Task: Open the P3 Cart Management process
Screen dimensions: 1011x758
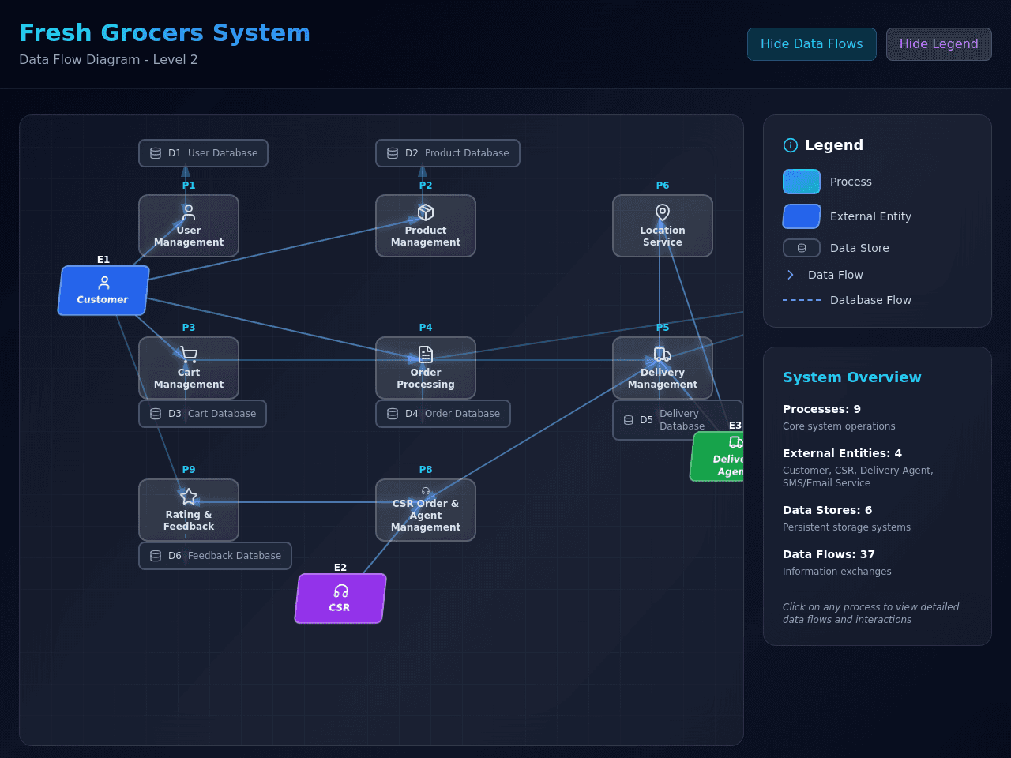Action: point(189,368)
